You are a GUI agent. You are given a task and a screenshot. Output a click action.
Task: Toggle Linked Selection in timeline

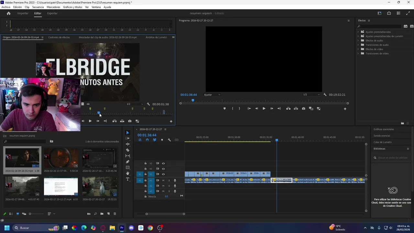pyautogui.click(x=155, y=140)
